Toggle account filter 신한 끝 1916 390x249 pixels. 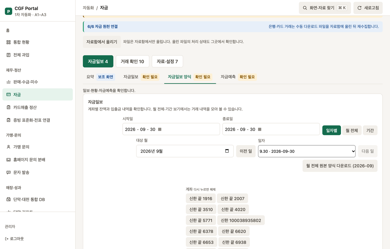201,198
